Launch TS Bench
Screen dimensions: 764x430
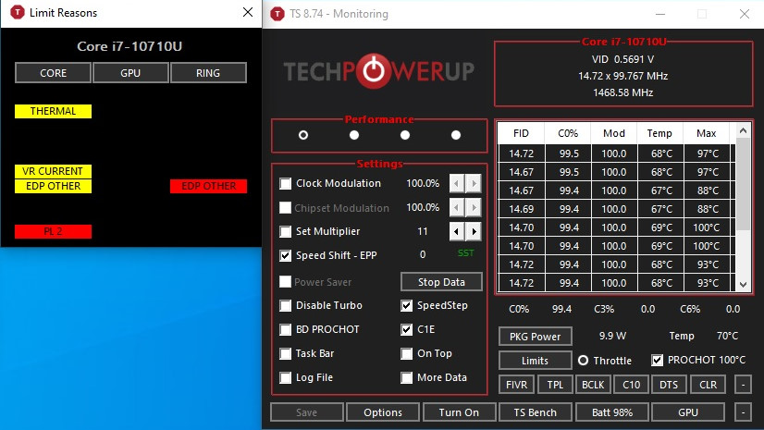tap(535, 412)
